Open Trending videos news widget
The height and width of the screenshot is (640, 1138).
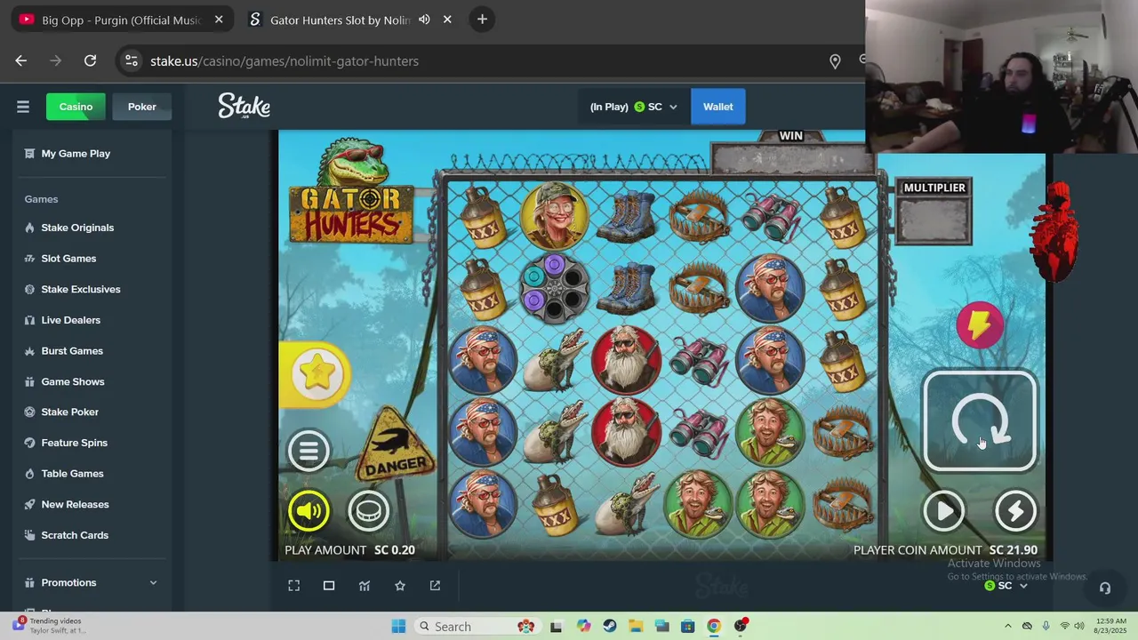tap(49, 626)
